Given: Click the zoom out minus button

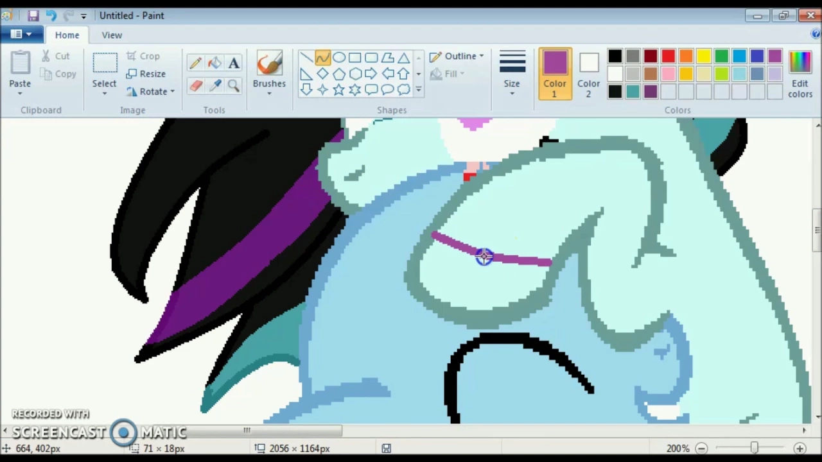Looking at the screenshot, I should click(701, 449).
